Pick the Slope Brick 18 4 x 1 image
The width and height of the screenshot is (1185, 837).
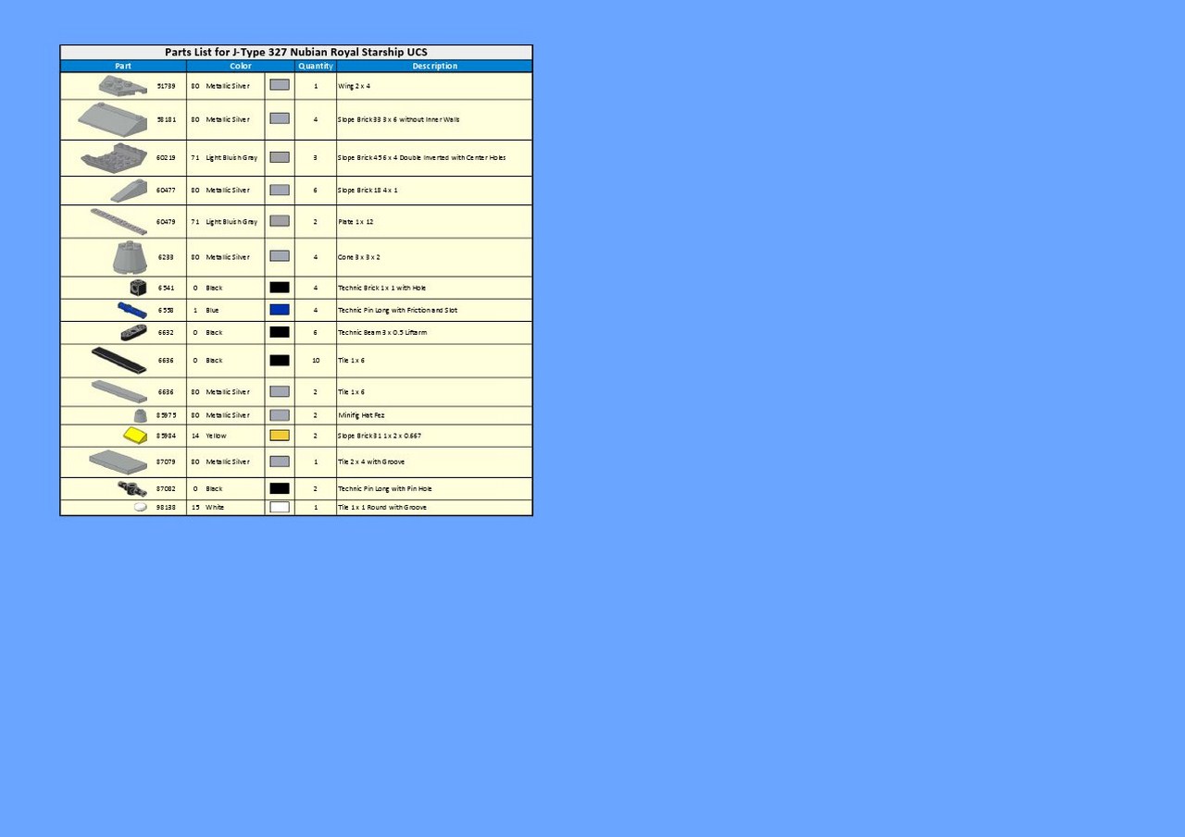[x=129, y=190]
